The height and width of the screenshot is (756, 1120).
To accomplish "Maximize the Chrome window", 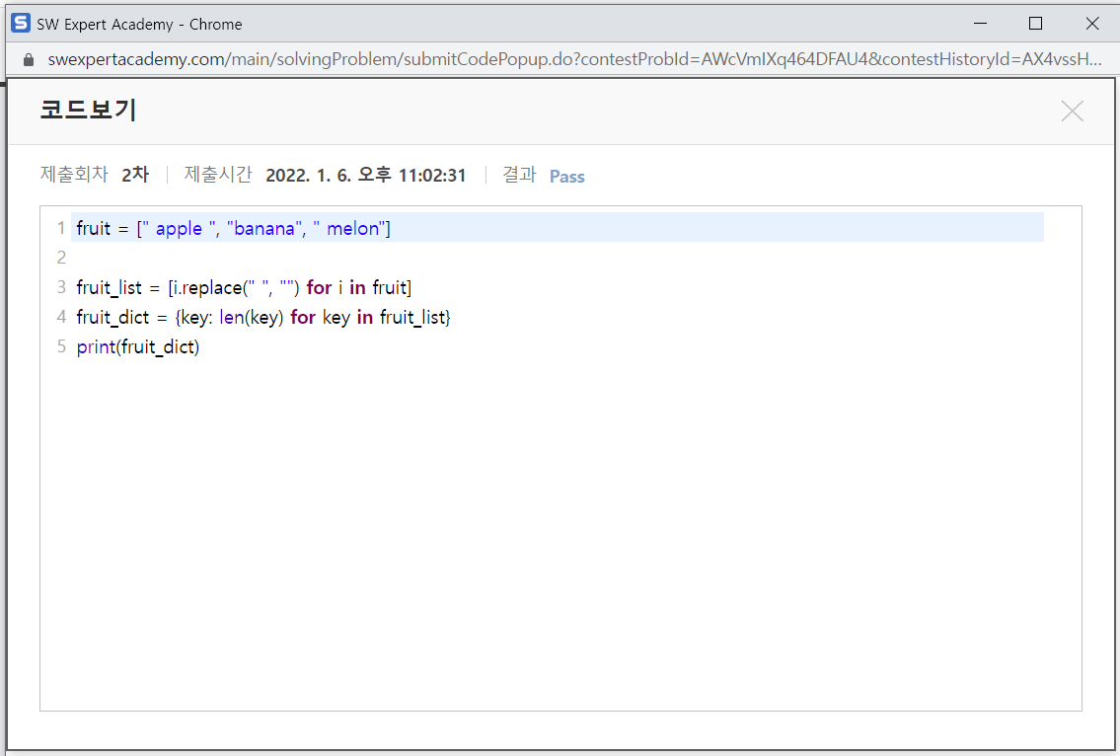I will tap(1035, 24).
